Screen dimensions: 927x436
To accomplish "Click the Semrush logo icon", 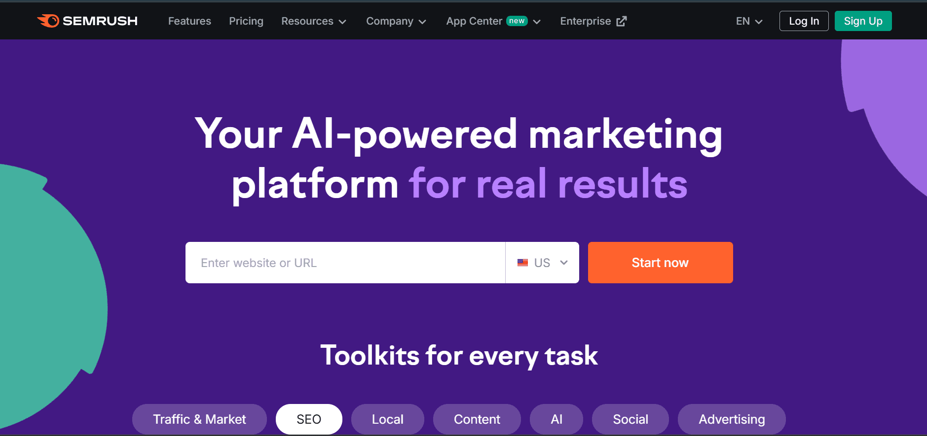I will click(x=48, y=21).
